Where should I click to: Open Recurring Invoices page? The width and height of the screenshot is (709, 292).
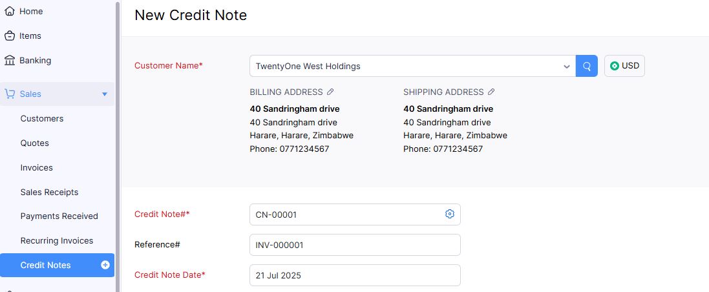[57, 240]
